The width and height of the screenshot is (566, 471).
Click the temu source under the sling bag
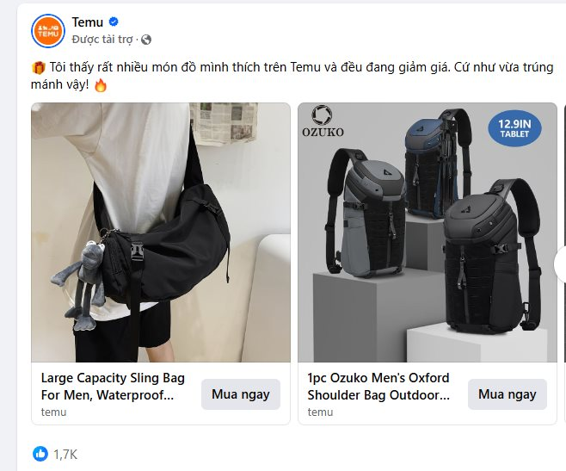tap(53, 412)
